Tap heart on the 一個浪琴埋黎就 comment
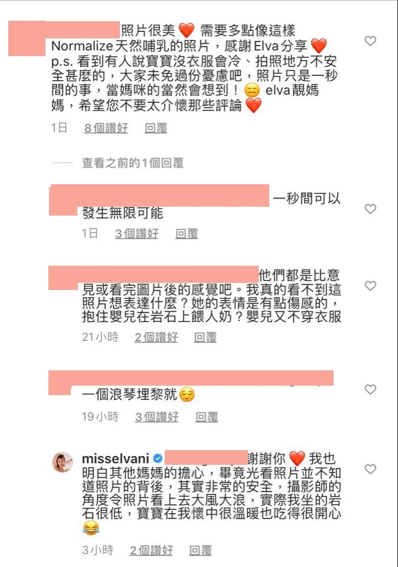 (370, 389)
